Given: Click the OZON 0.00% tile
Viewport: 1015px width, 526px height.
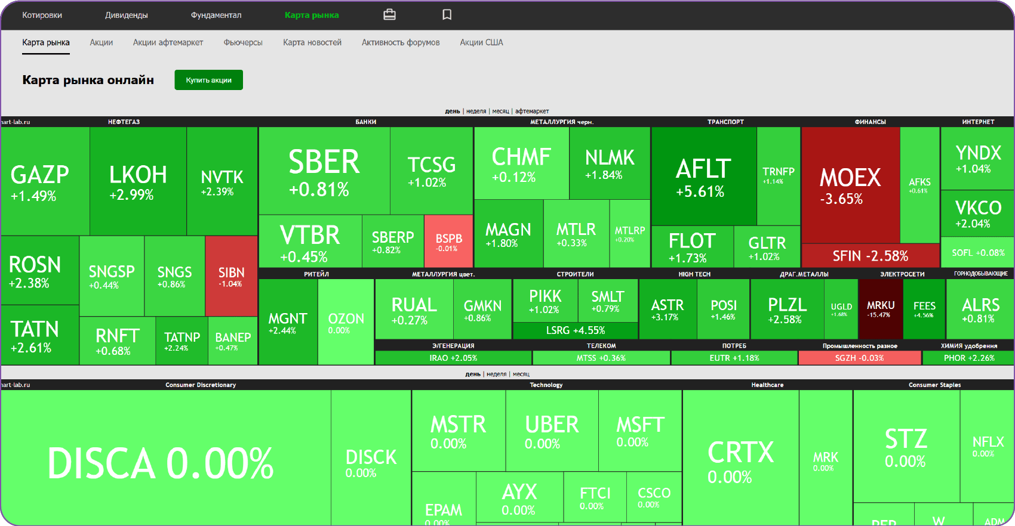Looking at the screenshot, I should (346, 322).
